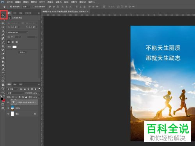
Task: Select the Dodge tool
Action: (3, 65)
